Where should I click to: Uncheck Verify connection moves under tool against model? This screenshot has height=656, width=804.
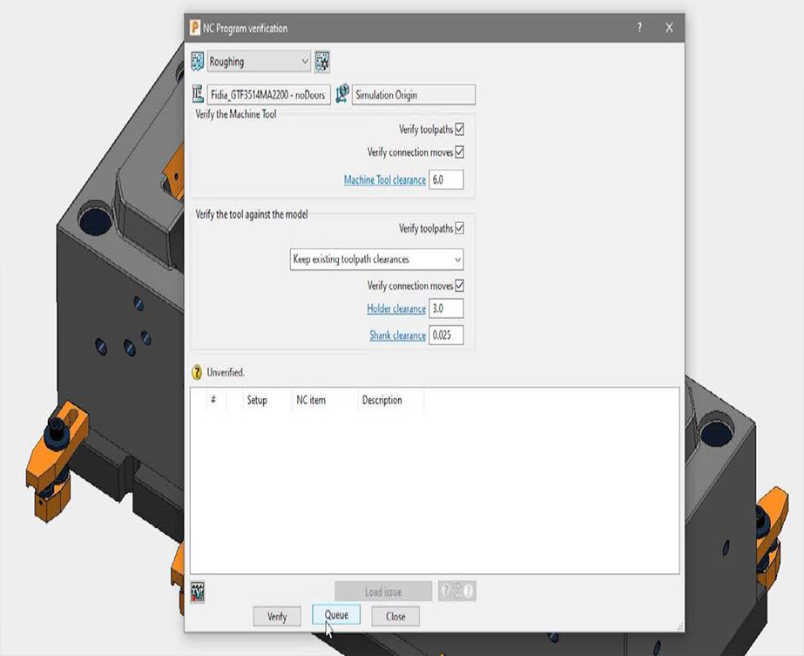tap(459, 286)
